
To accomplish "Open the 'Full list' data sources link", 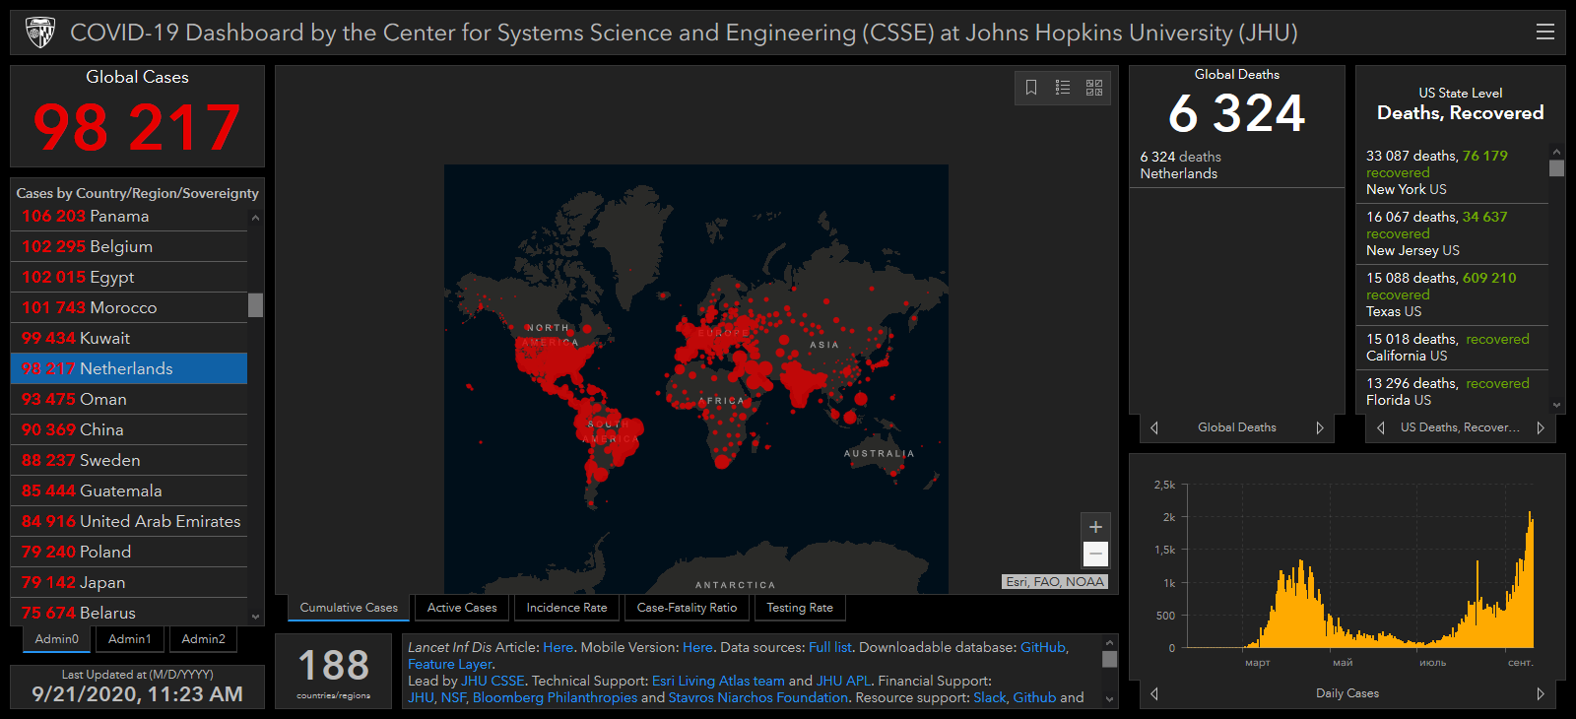I will 829,647.
